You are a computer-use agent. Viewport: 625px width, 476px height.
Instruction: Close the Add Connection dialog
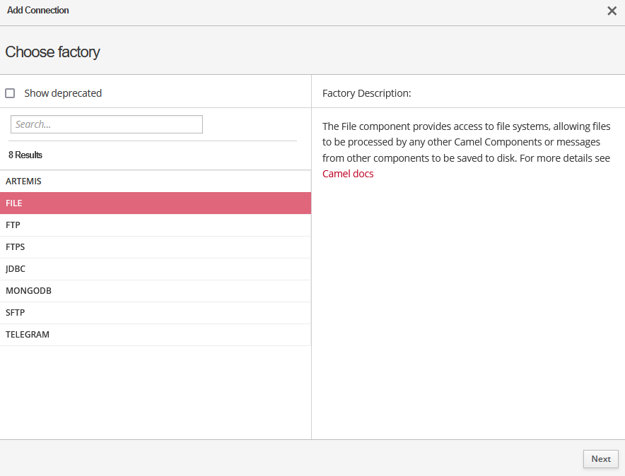(612, 11)
